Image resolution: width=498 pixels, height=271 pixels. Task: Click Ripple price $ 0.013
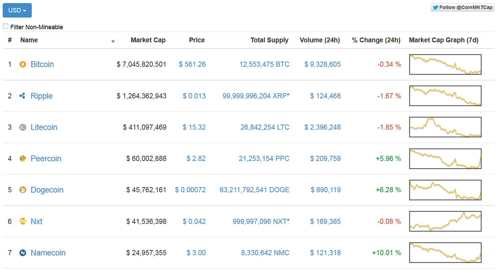tap(194, 96)
